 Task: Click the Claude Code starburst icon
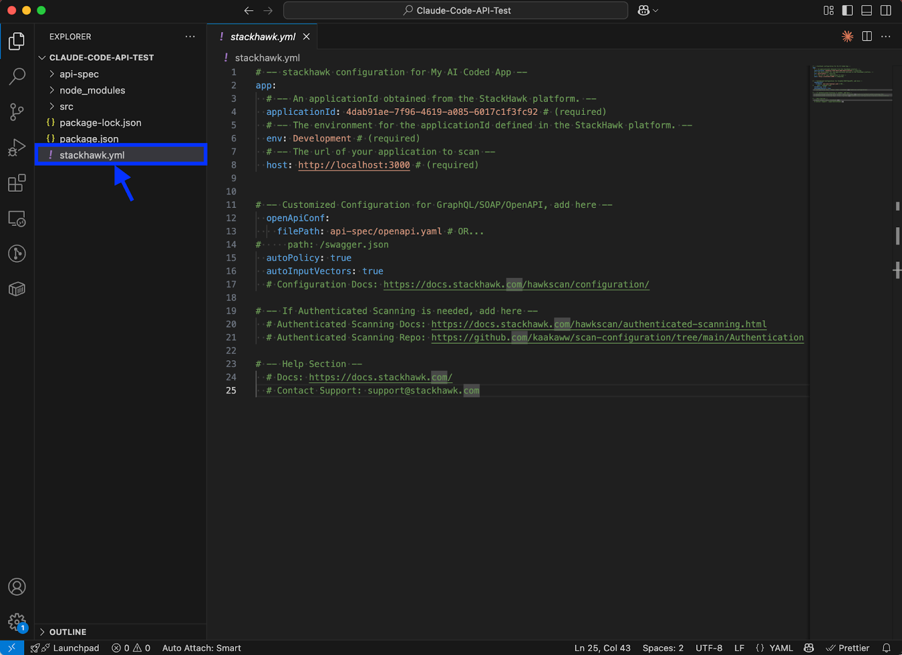point(847,37)
